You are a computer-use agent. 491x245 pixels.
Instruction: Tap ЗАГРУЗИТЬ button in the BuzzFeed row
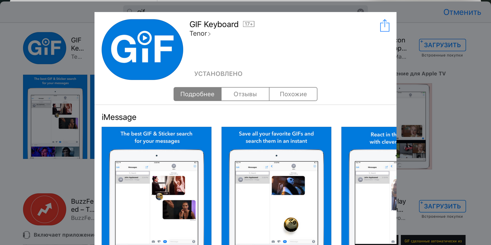pyautogui.click(x=443, y=206)
